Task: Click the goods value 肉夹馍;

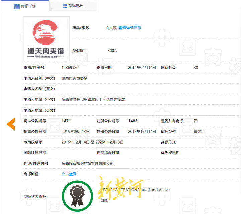Action: pos(111,28)
